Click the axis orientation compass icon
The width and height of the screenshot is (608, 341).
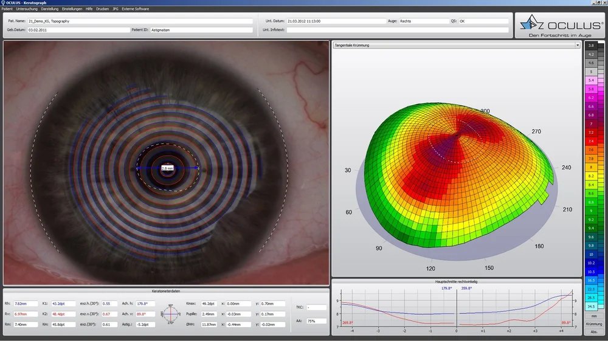tap(171, 314)
